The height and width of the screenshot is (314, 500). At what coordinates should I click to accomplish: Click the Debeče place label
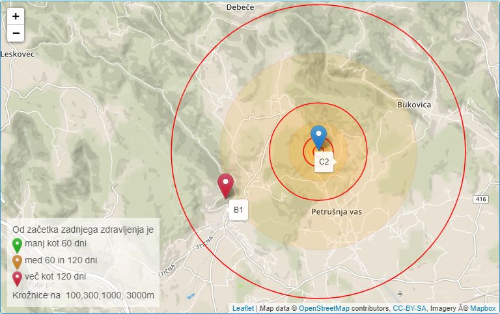[240, 7]
